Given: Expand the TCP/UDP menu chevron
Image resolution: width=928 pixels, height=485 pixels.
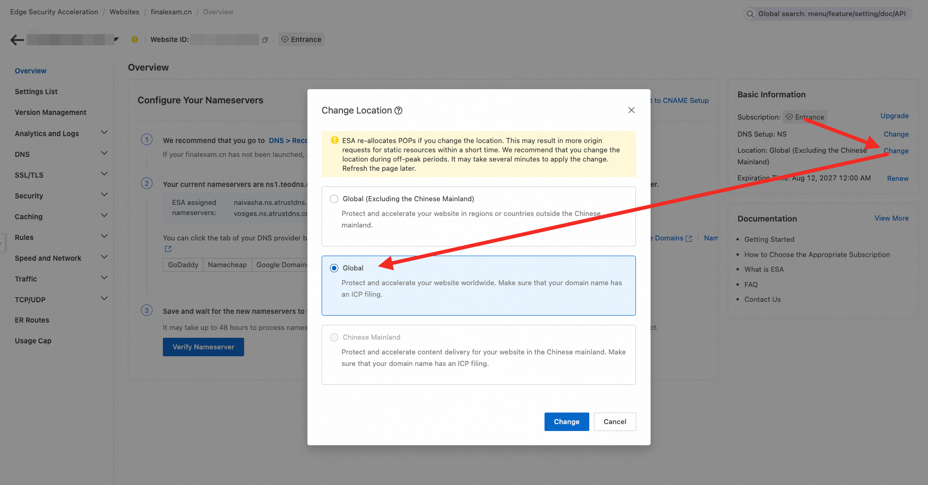Looking at the screenshot, I should point(104,299).
